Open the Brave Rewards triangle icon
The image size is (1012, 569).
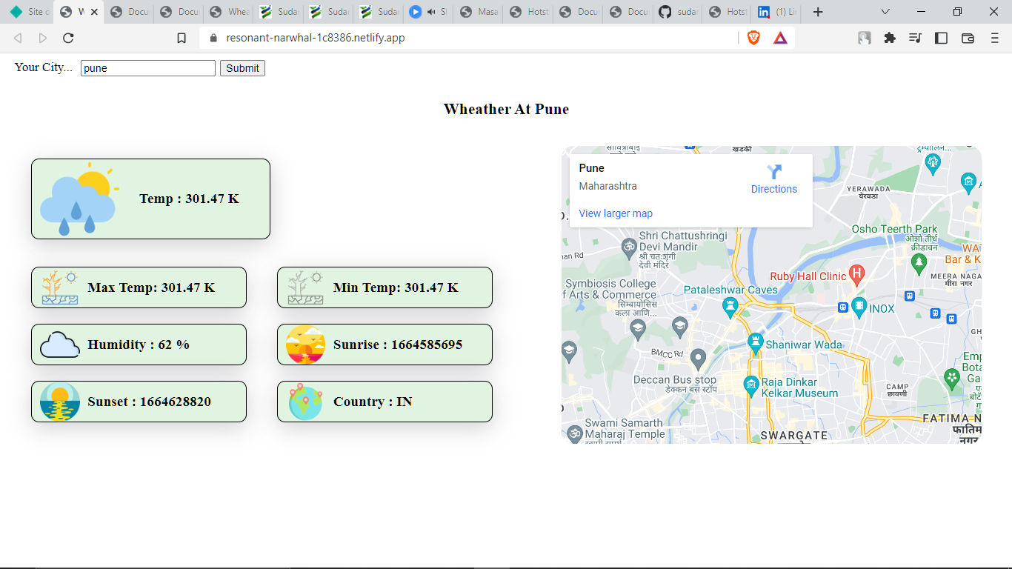point(780,38)
